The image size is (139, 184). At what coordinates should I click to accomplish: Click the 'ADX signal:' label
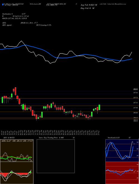click(7, 25)
